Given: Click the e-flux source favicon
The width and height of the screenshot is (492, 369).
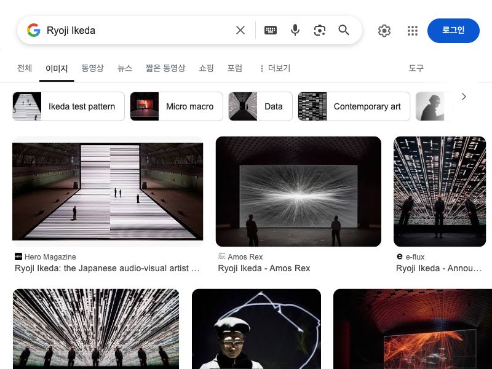Looking at the screenshot, I should 399,256.
